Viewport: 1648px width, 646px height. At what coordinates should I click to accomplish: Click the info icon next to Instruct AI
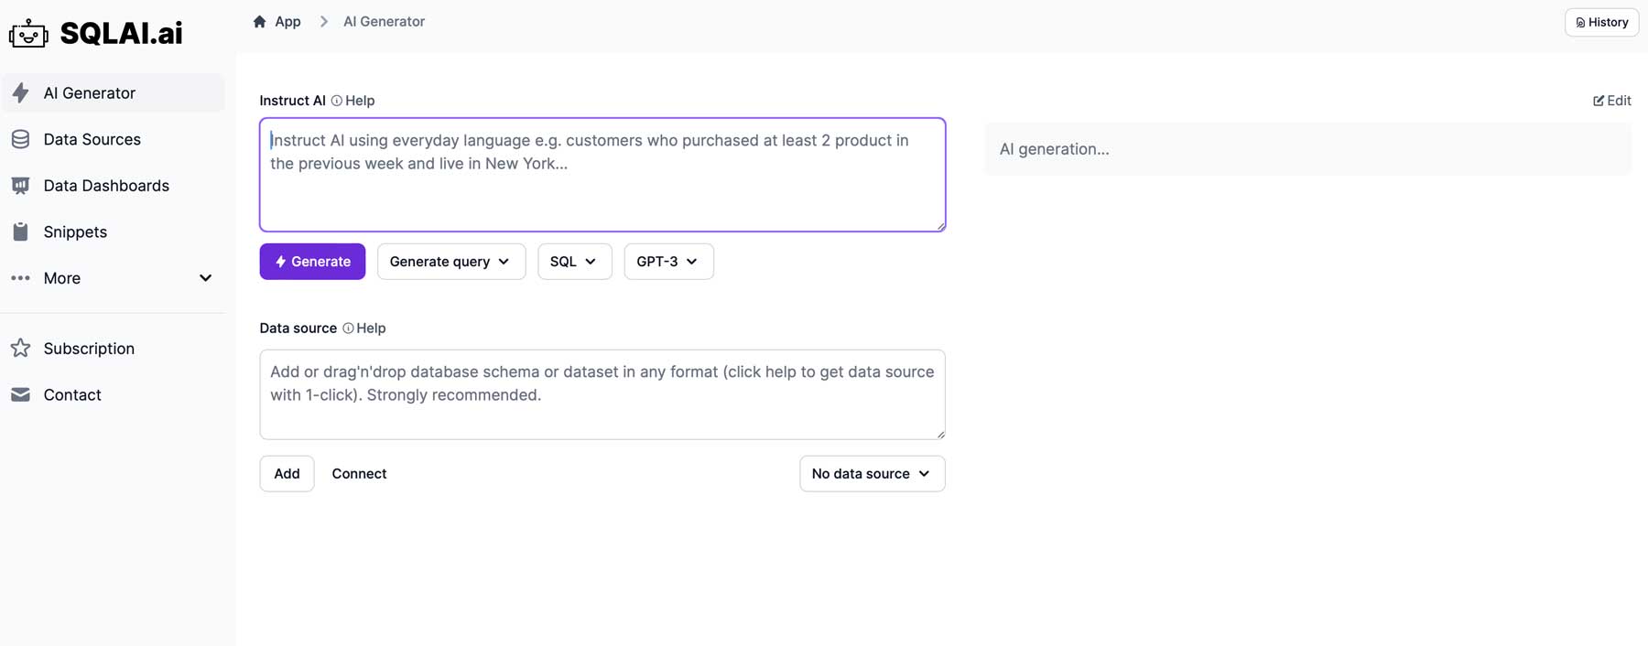coord(335,101)
